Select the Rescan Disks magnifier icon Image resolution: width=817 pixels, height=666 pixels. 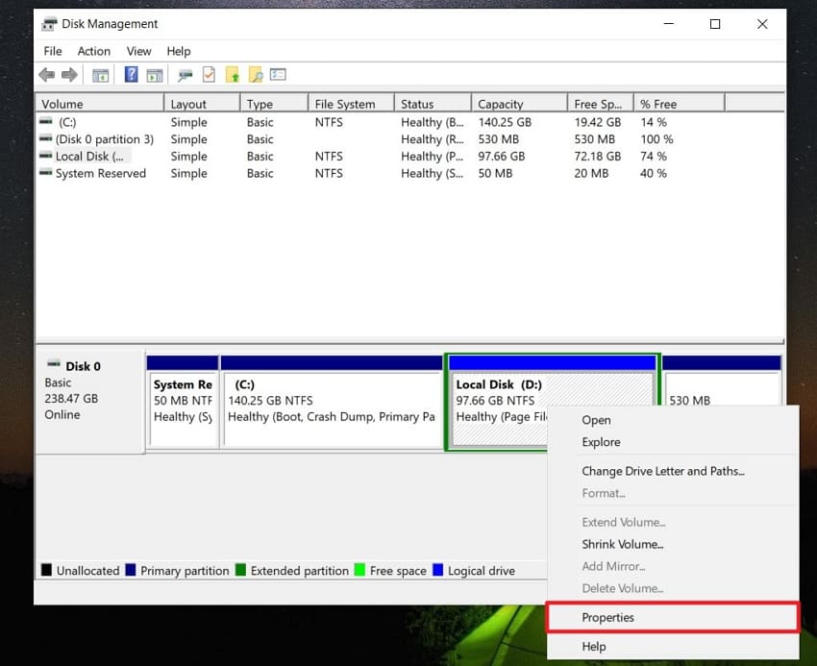coord(183,75)
